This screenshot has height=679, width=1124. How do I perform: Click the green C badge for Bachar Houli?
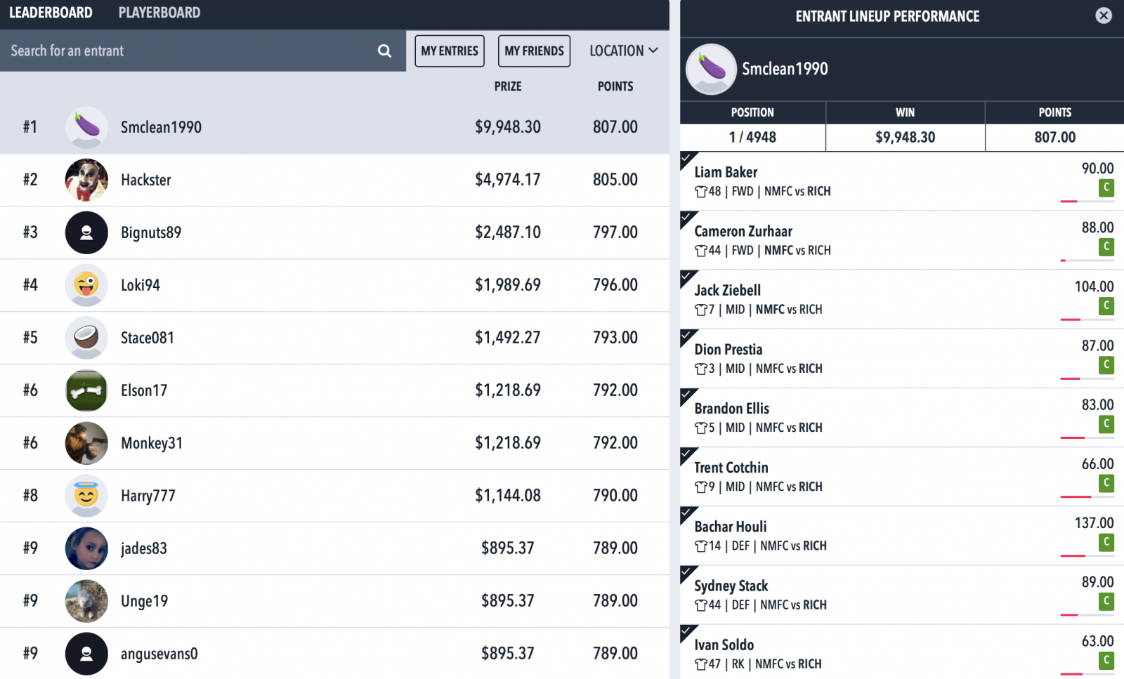click(x=1106, y=541)
